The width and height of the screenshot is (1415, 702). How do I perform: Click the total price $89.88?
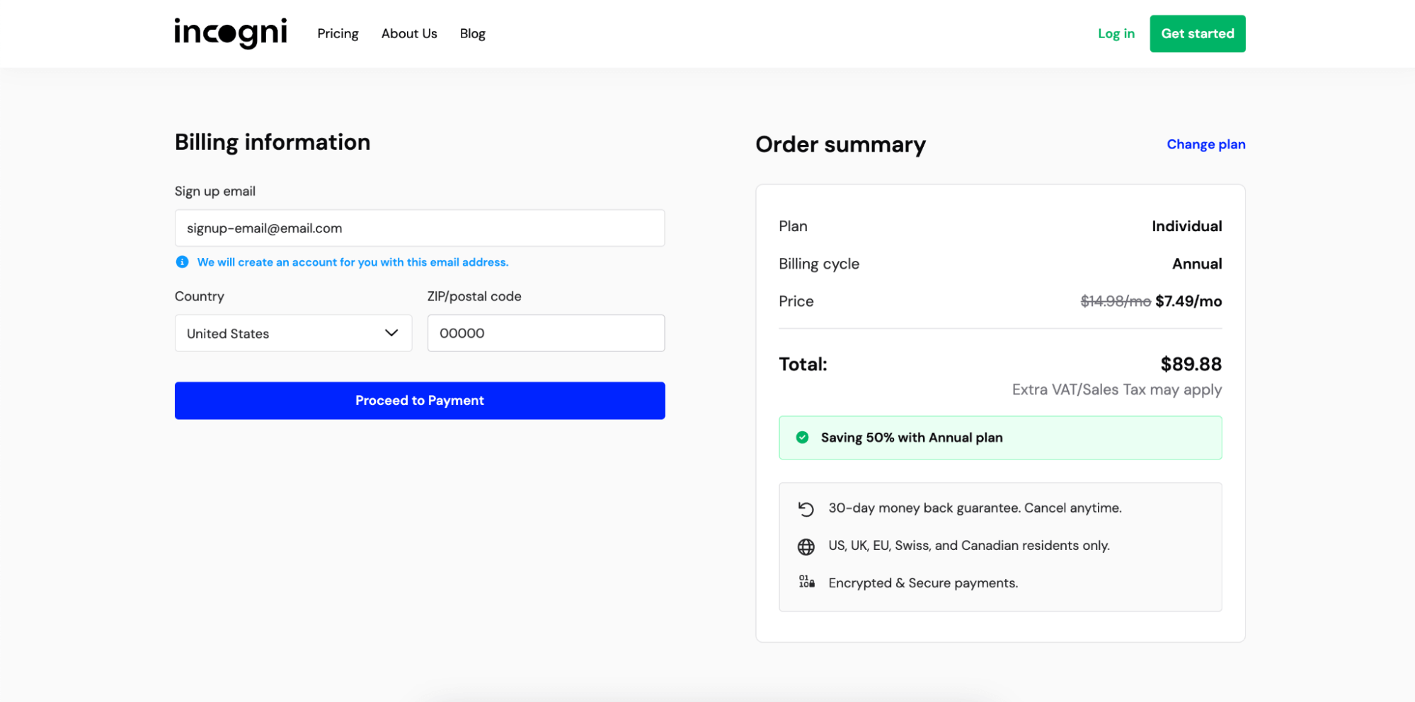pos(1191,364)
